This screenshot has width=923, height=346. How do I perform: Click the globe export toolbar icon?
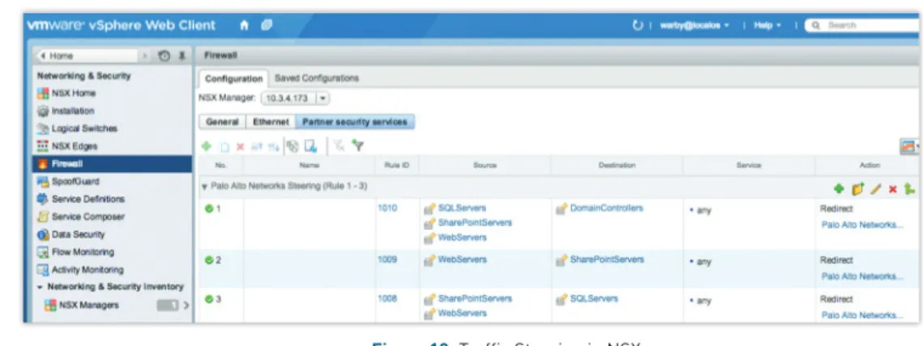click(294, 147)
